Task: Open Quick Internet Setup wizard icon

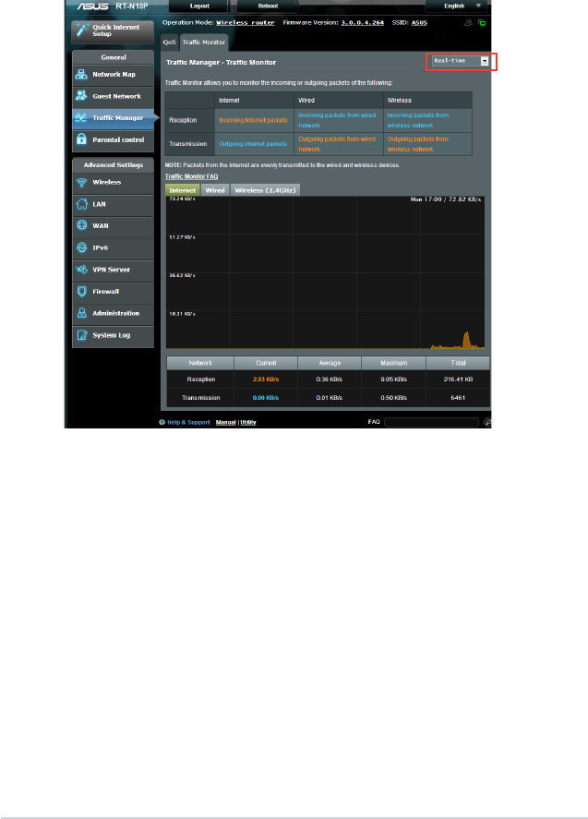Action: coord(82,30)
